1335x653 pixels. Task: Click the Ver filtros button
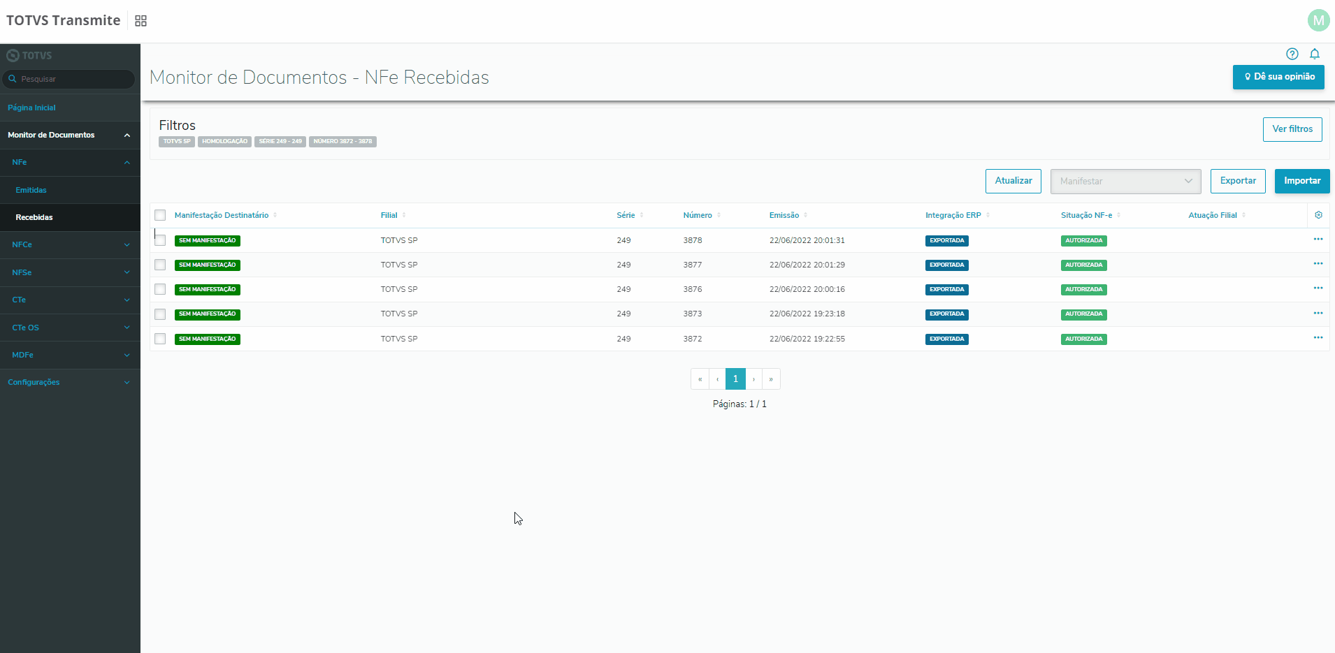click(1292, 129)
